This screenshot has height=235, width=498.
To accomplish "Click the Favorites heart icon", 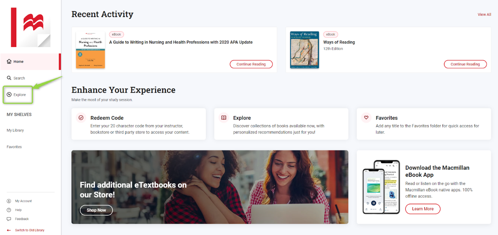I will click(x=366, y=118).
